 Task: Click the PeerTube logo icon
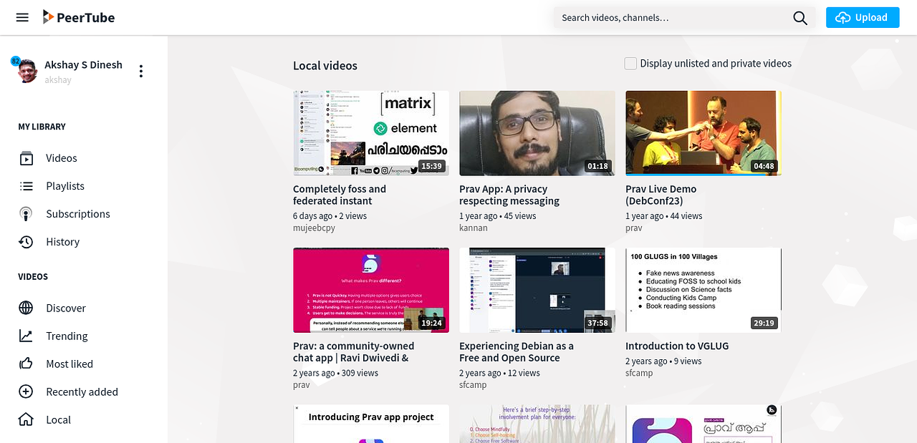48,17
